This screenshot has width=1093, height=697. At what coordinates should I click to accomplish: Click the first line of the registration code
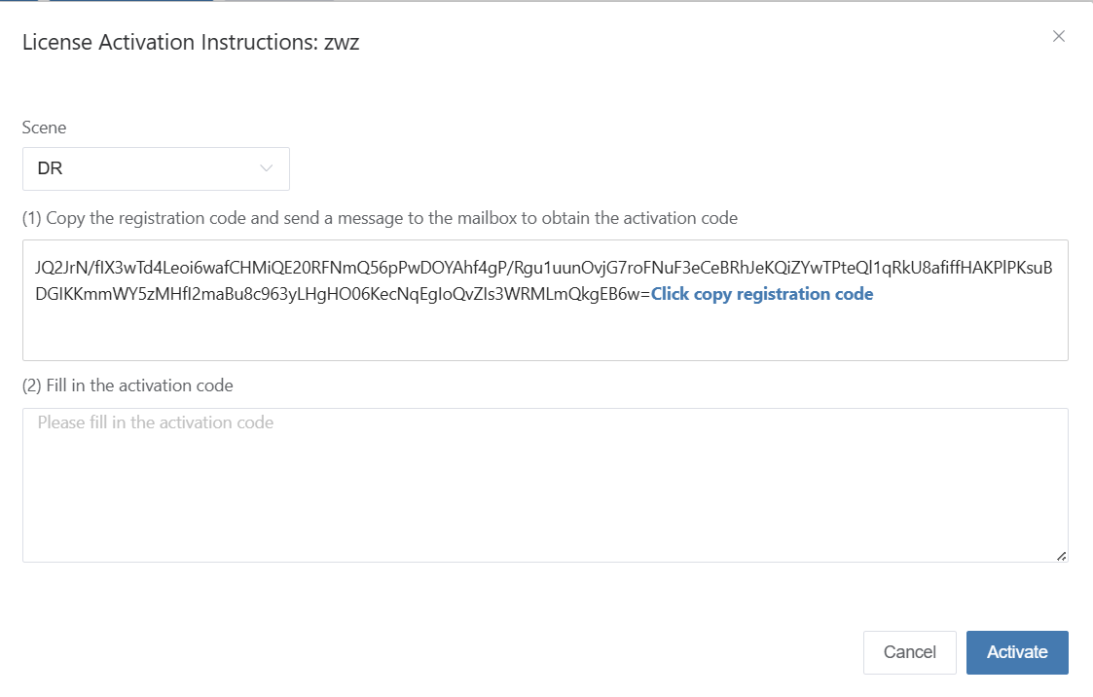pyautogui.click(x=544, y=268)
